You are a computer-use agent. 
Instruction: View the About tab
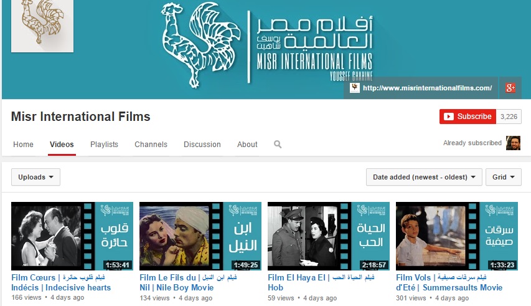247,145
